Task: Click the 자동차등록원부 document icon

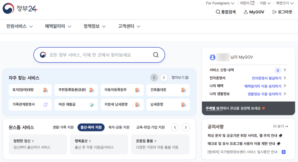Action: 137,90
